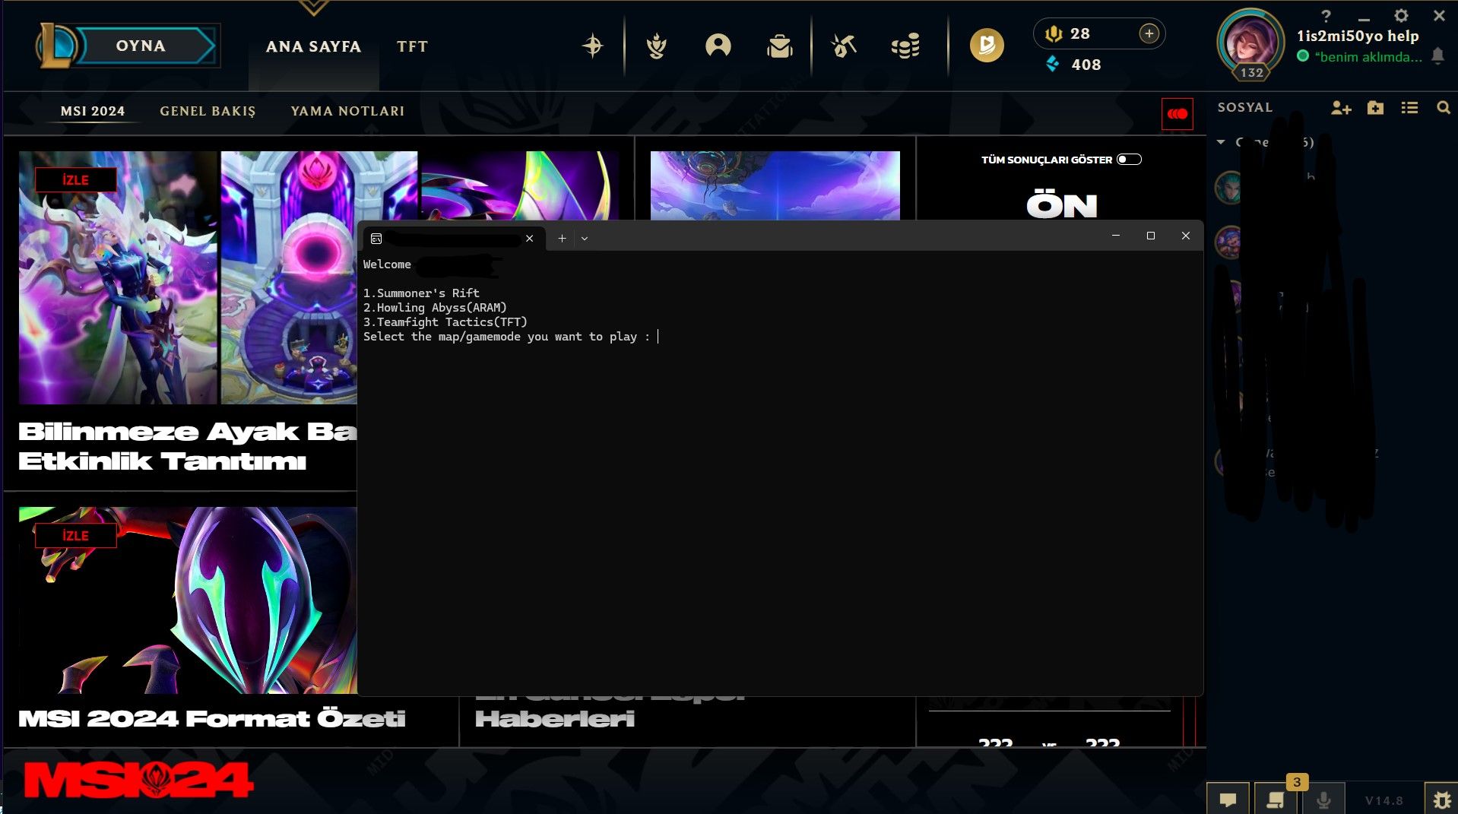Click the OYNA play button

pyautogui.click(x=141, y=46)
